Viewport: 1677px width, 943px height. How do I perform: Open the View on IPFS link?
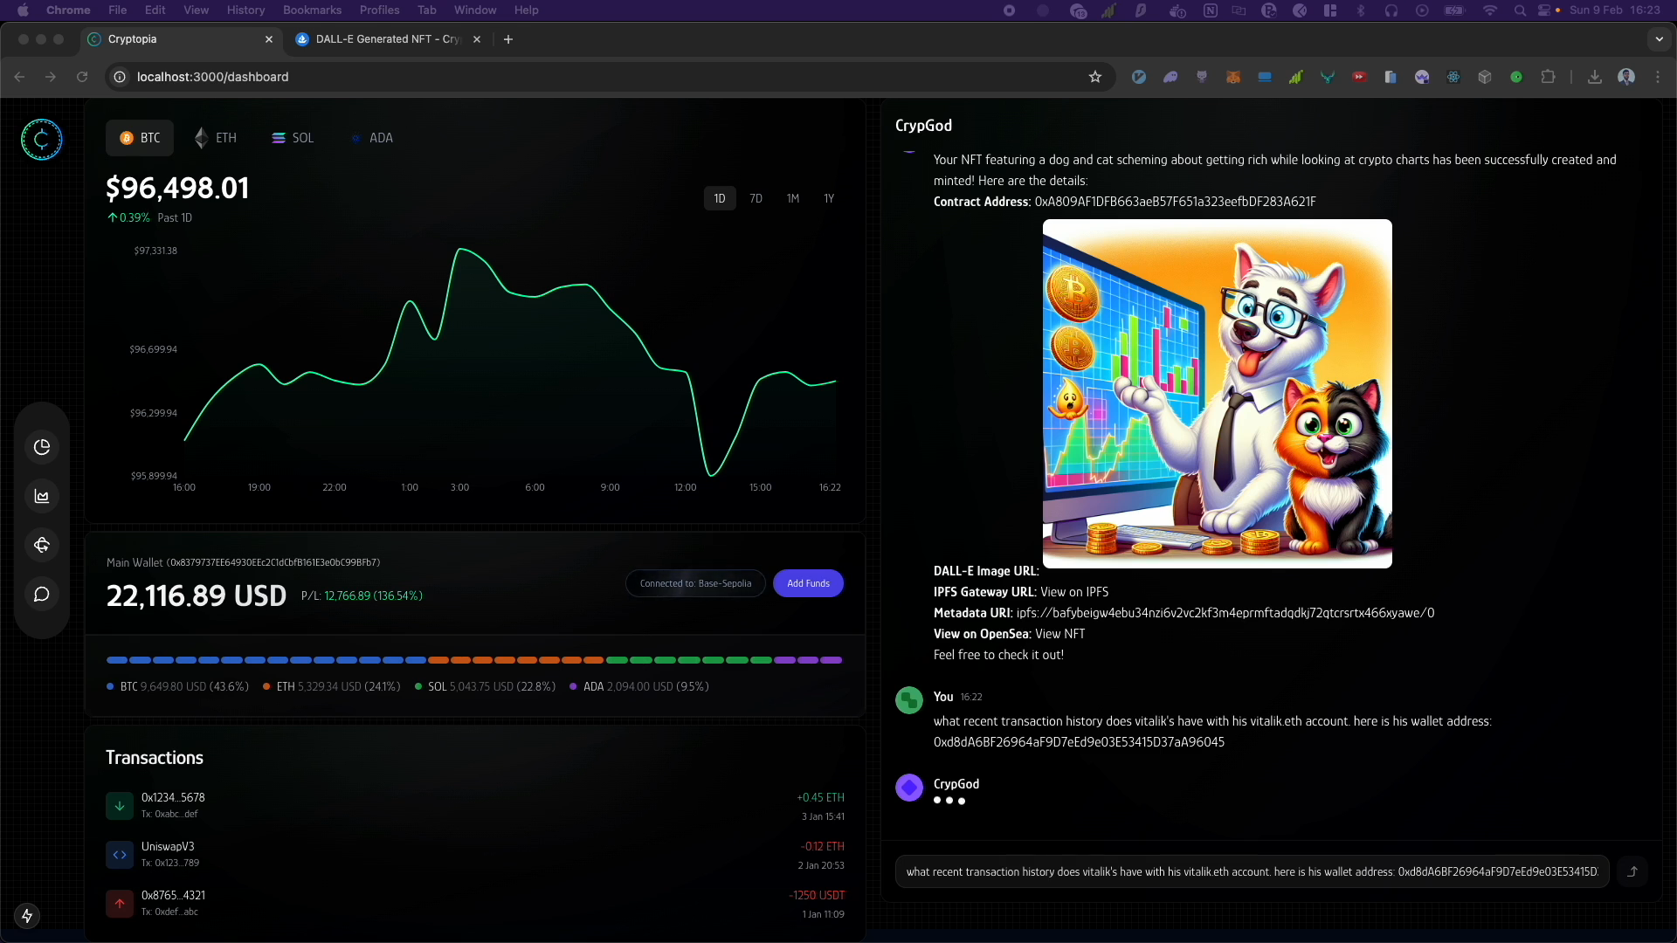point(1074,592)
